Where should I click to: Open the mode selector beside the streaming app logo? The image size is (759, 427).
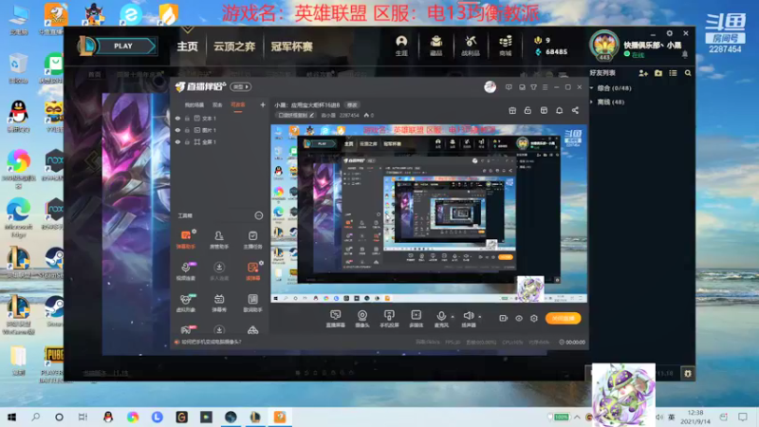click(x=241, y=86)
